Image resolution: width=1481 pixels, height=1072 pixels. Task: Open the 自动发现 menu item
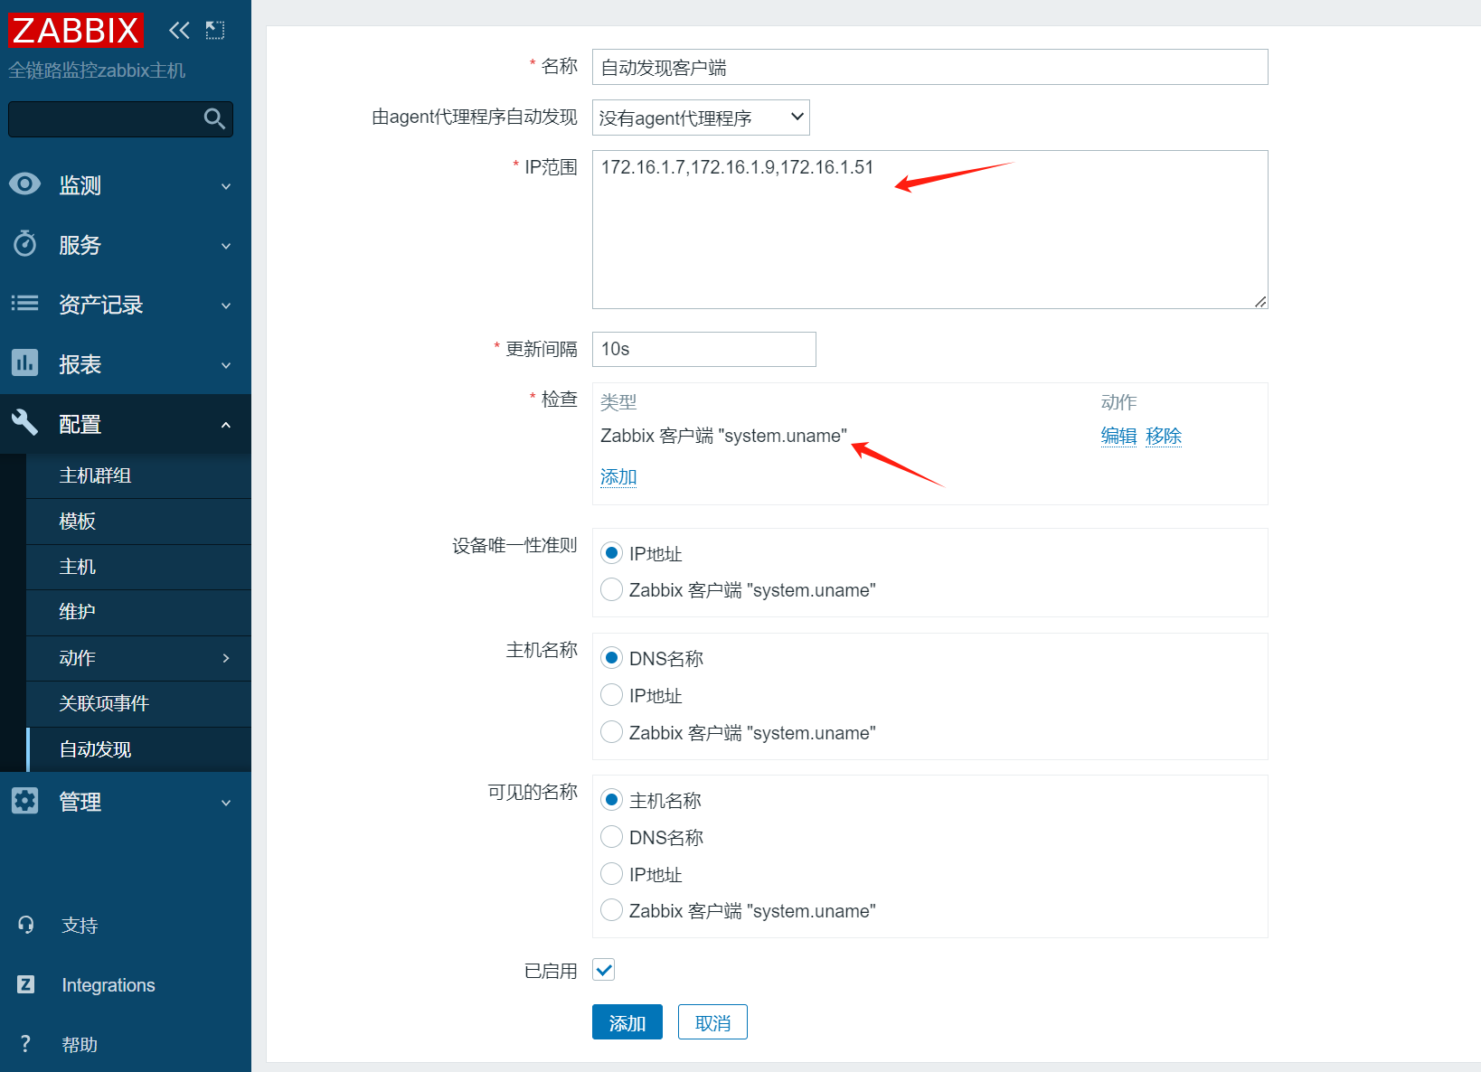click(138, 749)
